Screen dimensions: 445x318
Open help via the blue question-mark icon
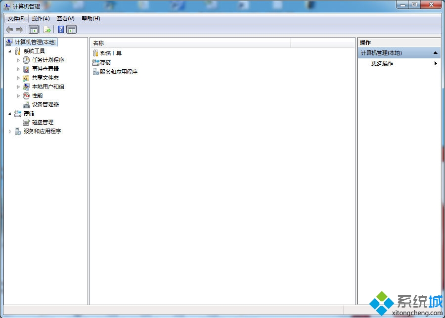(61, 29)
